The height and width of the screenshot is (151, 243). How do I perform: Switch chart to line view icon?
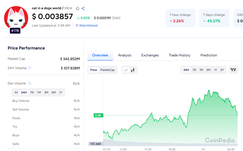coord(126,70)
